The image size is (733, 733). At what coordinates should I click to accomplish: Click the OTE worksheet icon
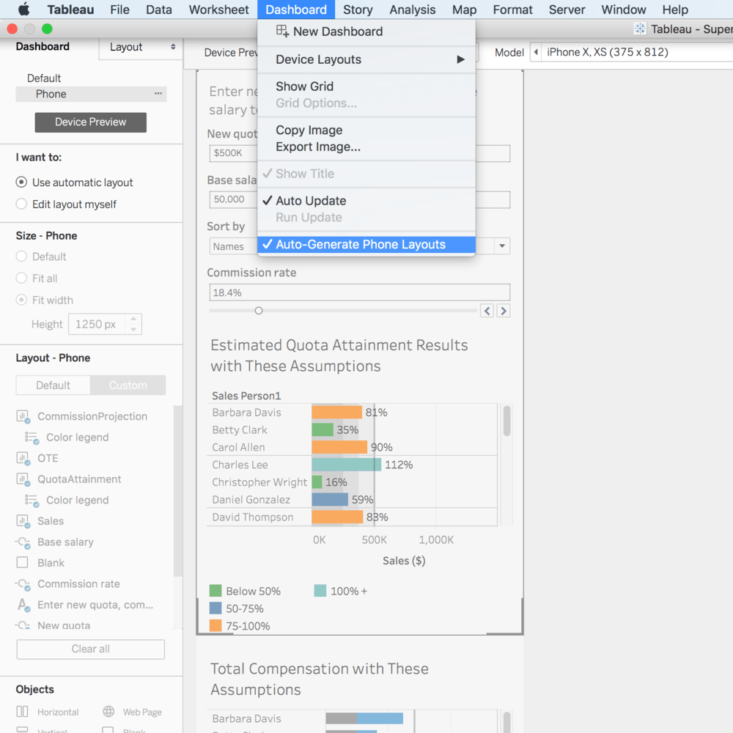(x=22, y=458)
